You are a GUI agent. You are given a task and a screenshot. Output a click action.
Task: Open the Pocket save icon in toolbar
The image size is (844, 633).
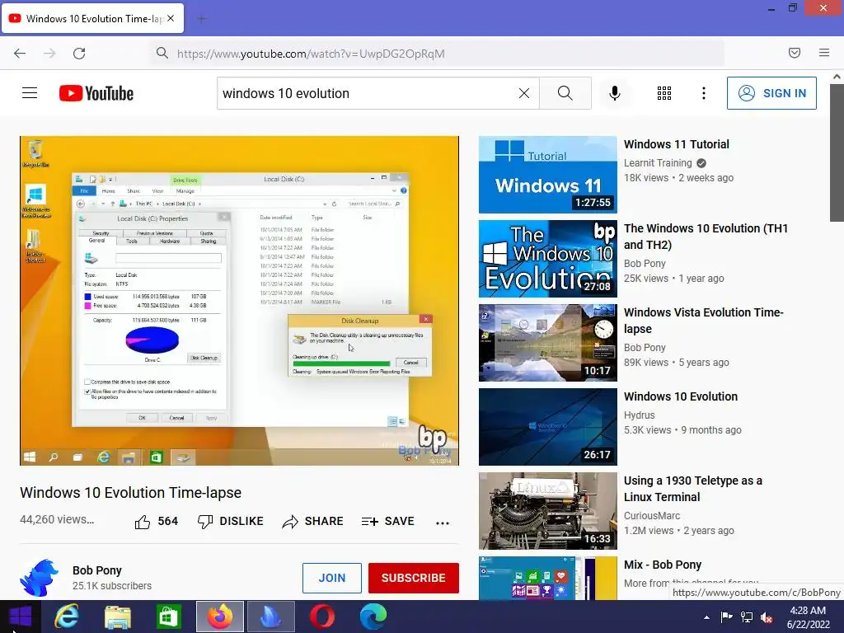(x=795, y=53)
